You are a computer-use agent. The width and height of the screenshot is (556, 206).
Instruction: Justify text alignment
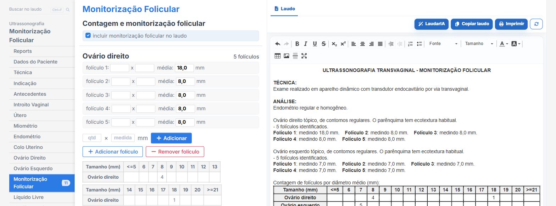click(x=380, y=44)
